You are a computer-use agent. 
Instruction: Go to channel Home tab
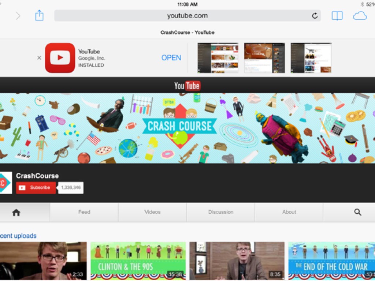pyautogui.click(x=16, y=212)
